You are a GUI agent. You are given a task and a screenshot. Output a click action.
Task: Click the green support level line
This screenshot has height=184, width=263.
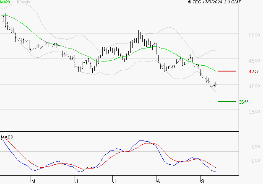point(227,102)
